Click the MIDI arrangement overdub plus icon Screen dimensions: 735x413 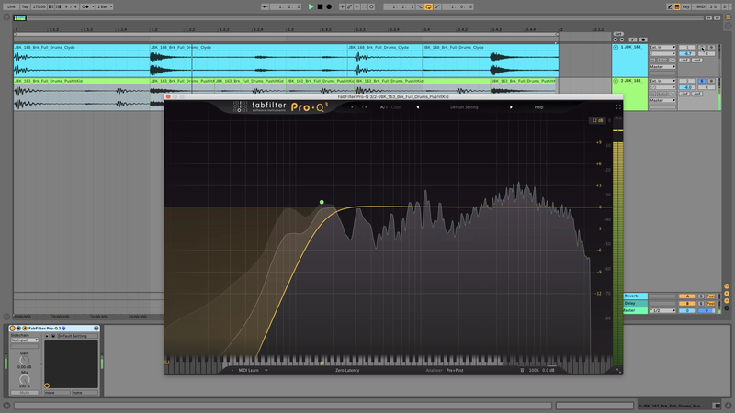(x=342, y=6)
